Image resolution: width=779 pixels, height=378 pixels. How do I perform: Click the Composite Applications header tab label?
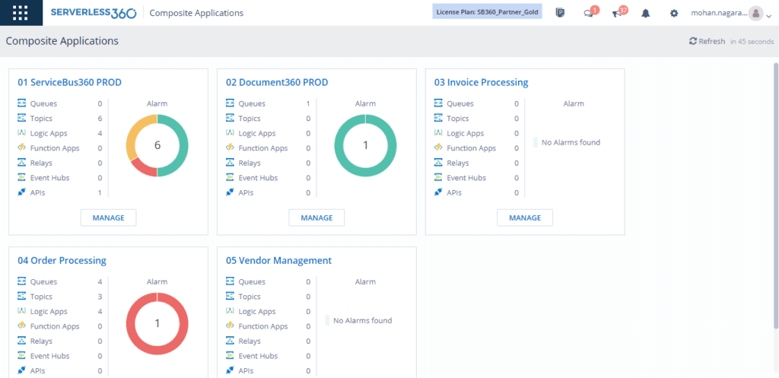[197, 13]
